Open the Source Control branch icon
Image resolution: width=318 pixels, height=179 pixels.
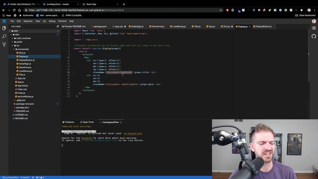[x=4, y=44]
